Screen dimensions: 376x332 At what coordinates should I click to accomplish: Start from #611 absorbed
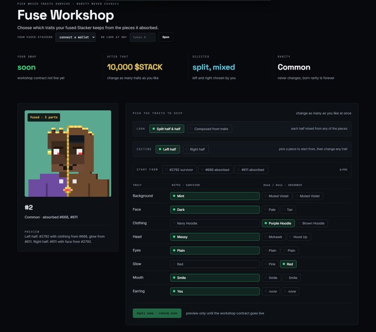tap(251, 170)
